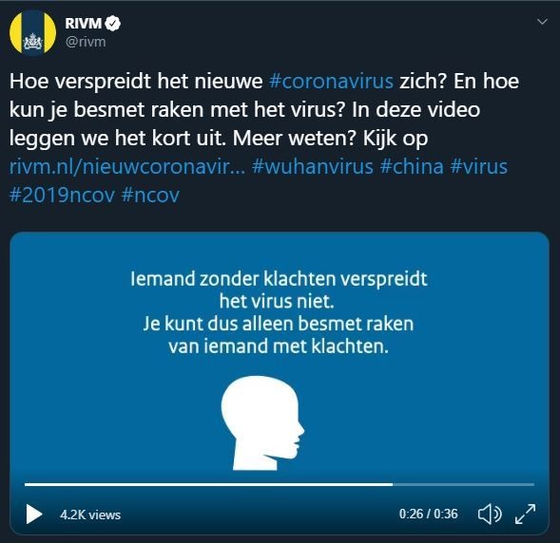The width and height of the screenshot is (560, 543).
Task: Open the rivm.nl/nieuwcoronavir… link
Action: [x=127, y=166]
